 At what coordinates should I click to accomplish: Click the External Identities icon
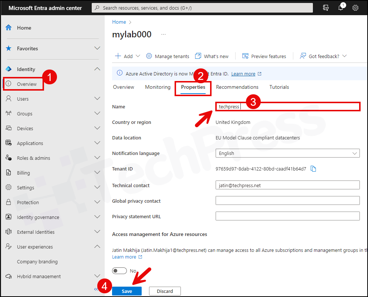9,232
